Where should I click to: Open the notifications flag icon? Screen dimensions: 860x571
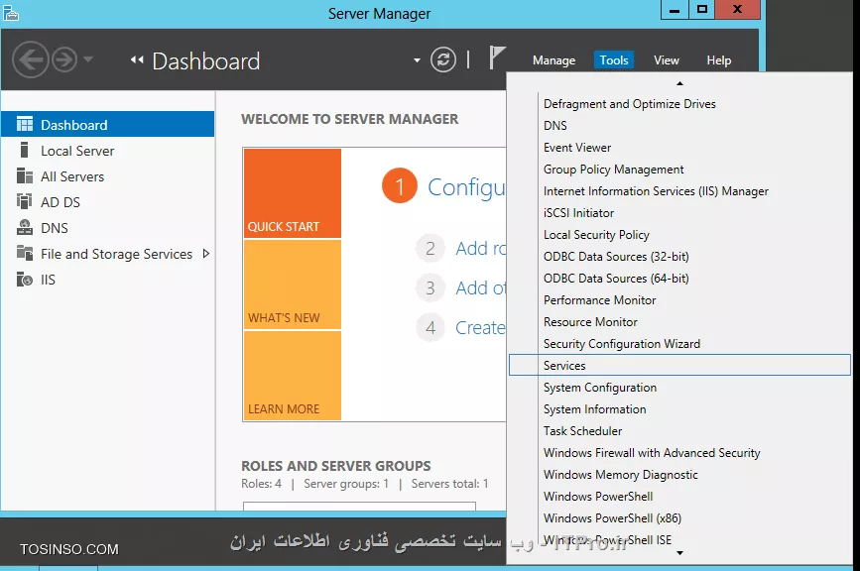click(x=497, y=57)
